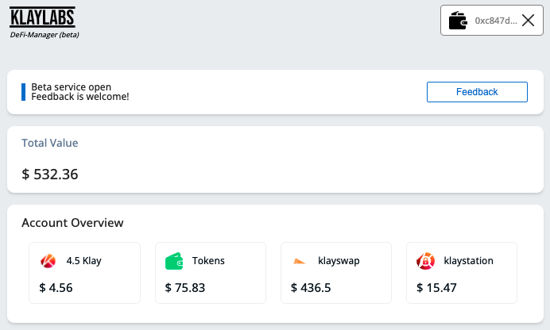Disconnect wallet with the X icon

[x=528, y=21]
